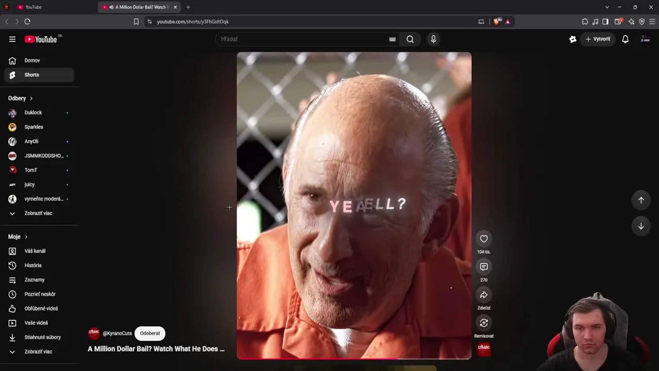Submit search with the magnifier icon

click(410, 39)
